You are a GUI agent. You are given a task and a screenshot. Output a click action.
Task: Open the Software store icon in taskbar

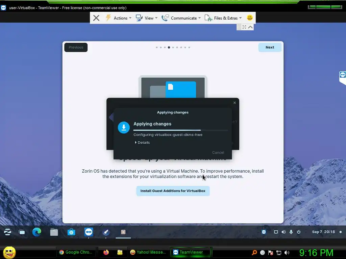point(71,232)
